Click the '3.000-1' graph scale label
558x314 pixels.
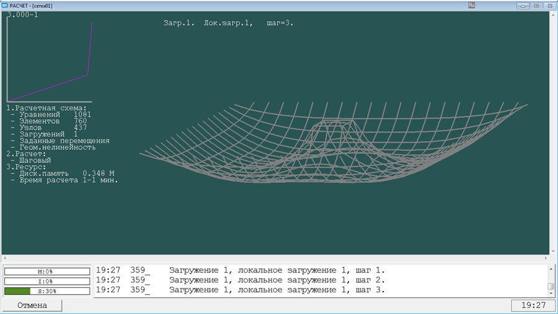point(23,15)
